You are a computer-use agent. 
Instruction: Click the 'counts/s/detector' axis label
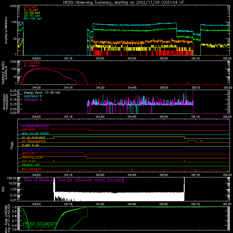[x=6, y=30]
